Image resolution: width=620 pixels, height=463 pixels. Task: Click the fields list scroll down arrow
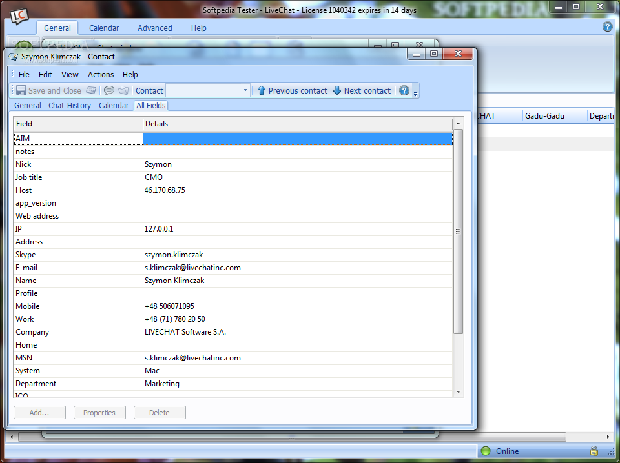pos(459,391)
